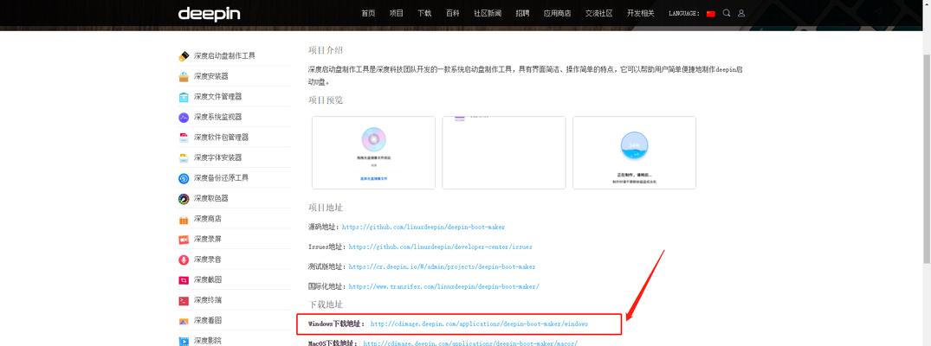Viewport: 931px width, 346px height.
Task: Open the 正在制作 progress preview thumbnail
Action: coord(634,152)
